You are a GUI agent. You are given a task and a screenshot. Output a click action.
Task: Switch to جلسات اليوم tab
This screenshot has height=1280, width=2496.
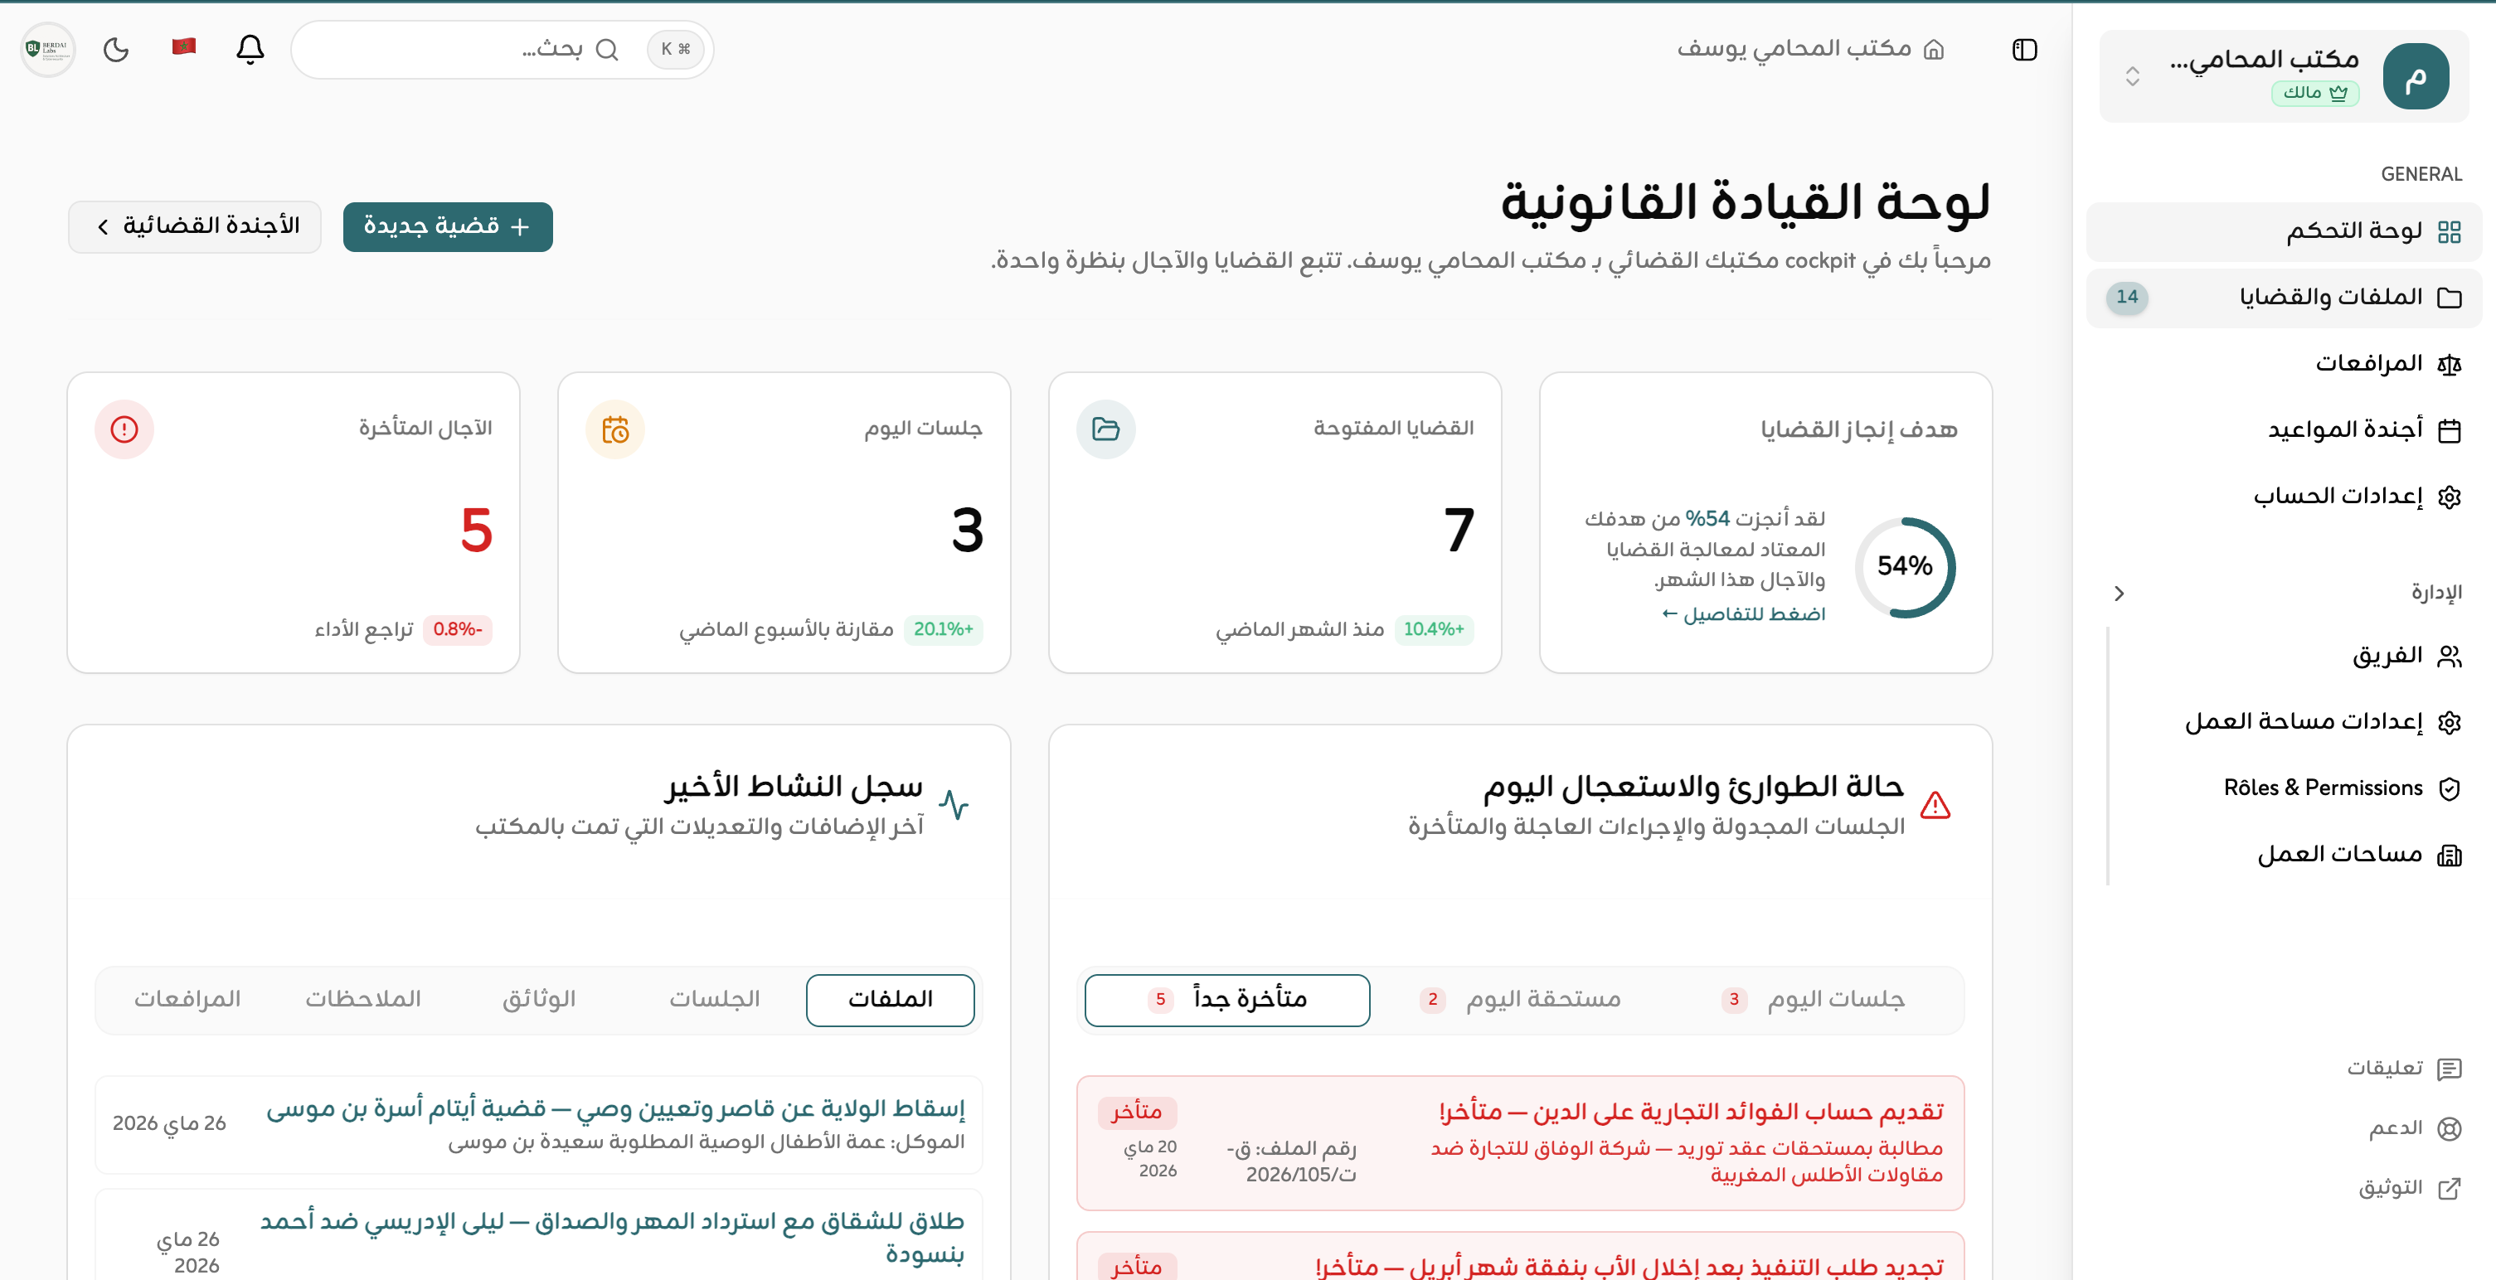click(1814, 1000)
